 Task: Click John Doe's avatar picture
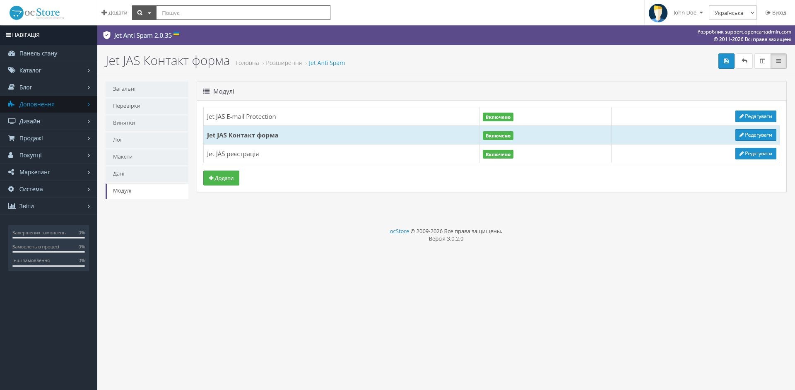tap(658, 13)
